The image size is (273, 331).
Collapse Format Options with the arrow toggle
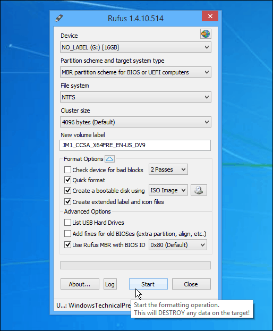pos(110,159)
